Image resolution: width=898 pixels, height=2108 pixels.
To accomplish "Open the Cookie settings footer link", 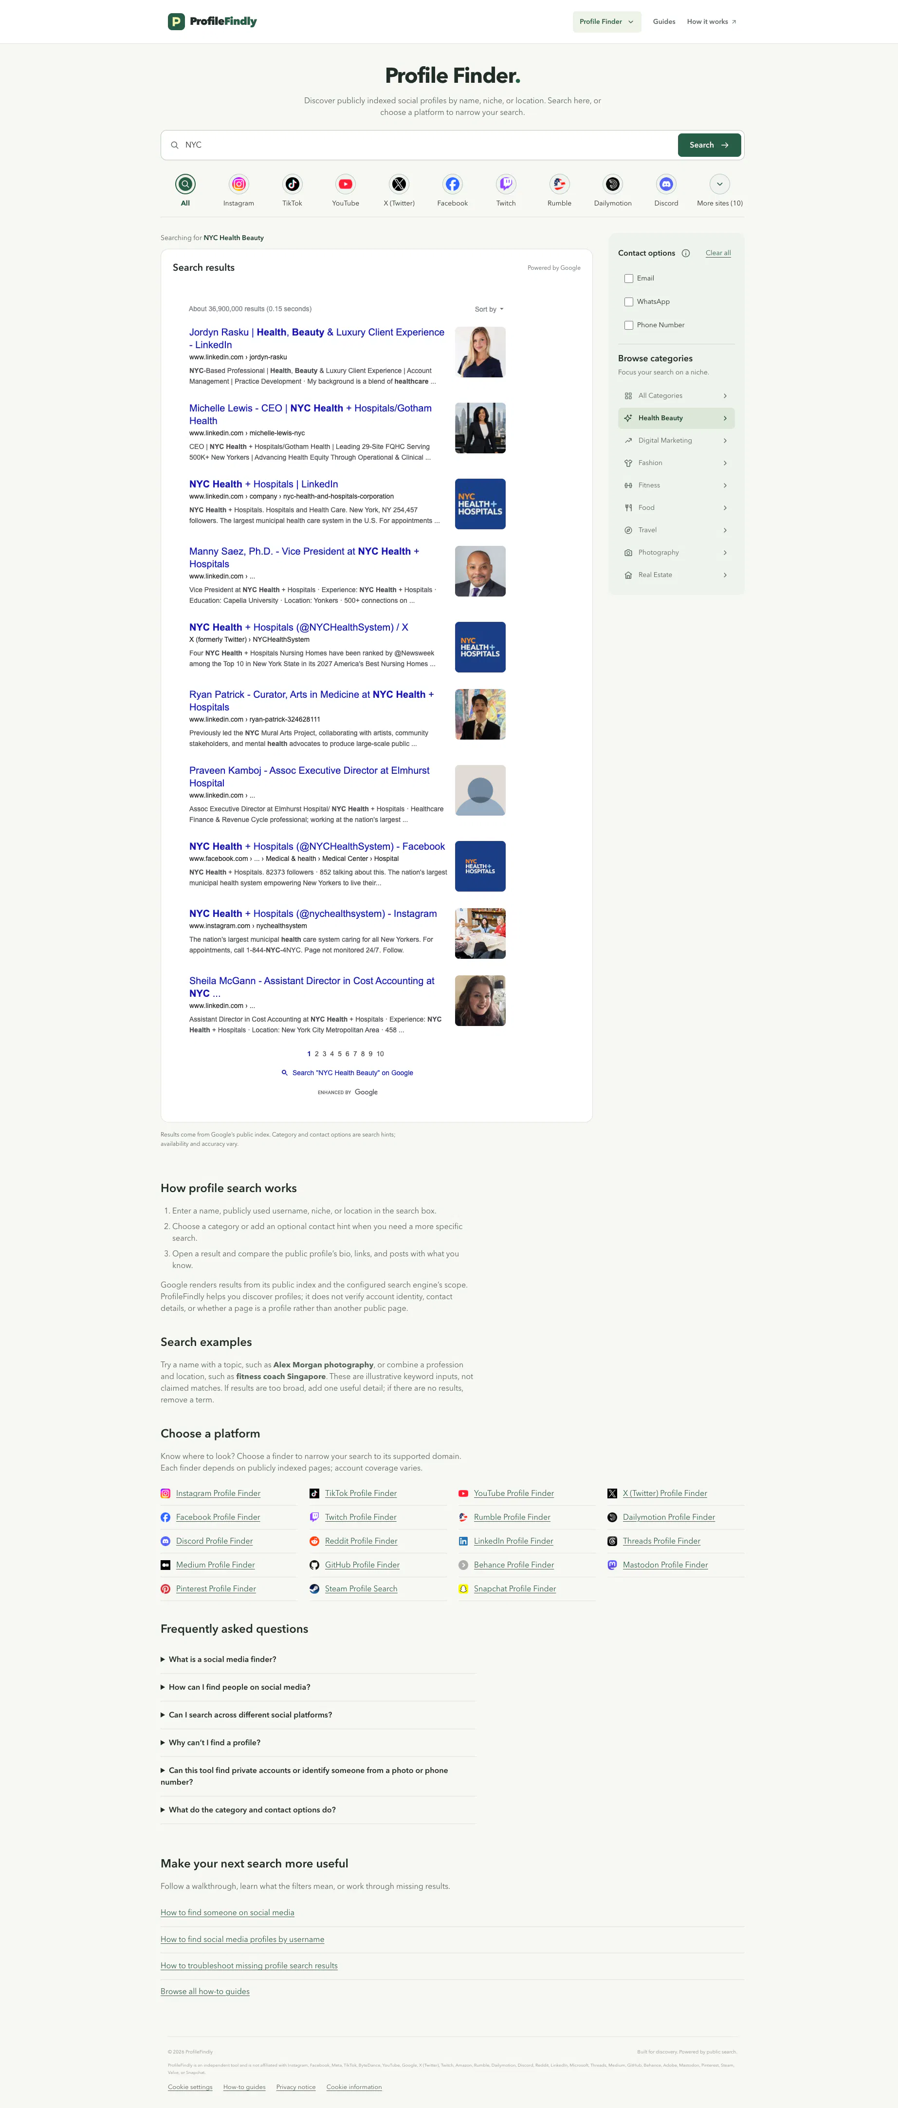I will 190,2087.
